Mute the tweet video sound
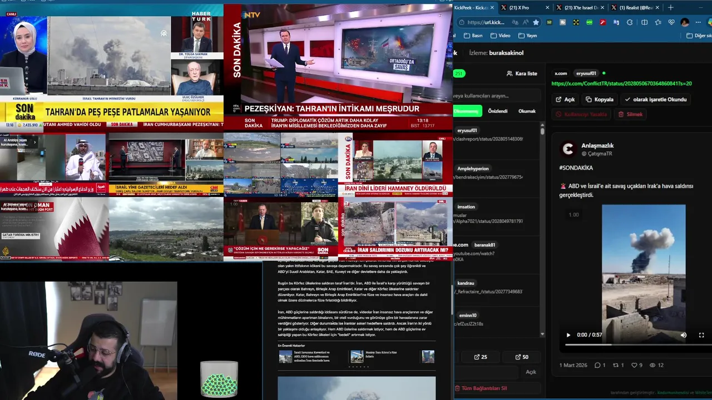Screen dimensions: 712x400 (684, 335)
